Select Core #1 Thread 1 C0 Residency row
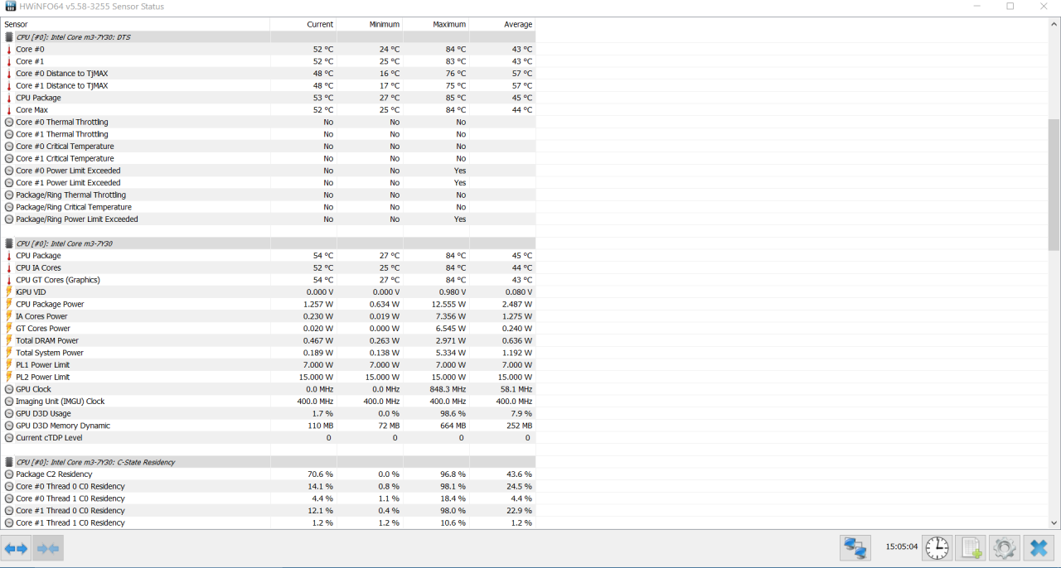The width and height of the screenshot is (1061, 568). pyautogui.click(x=268, y=523)
